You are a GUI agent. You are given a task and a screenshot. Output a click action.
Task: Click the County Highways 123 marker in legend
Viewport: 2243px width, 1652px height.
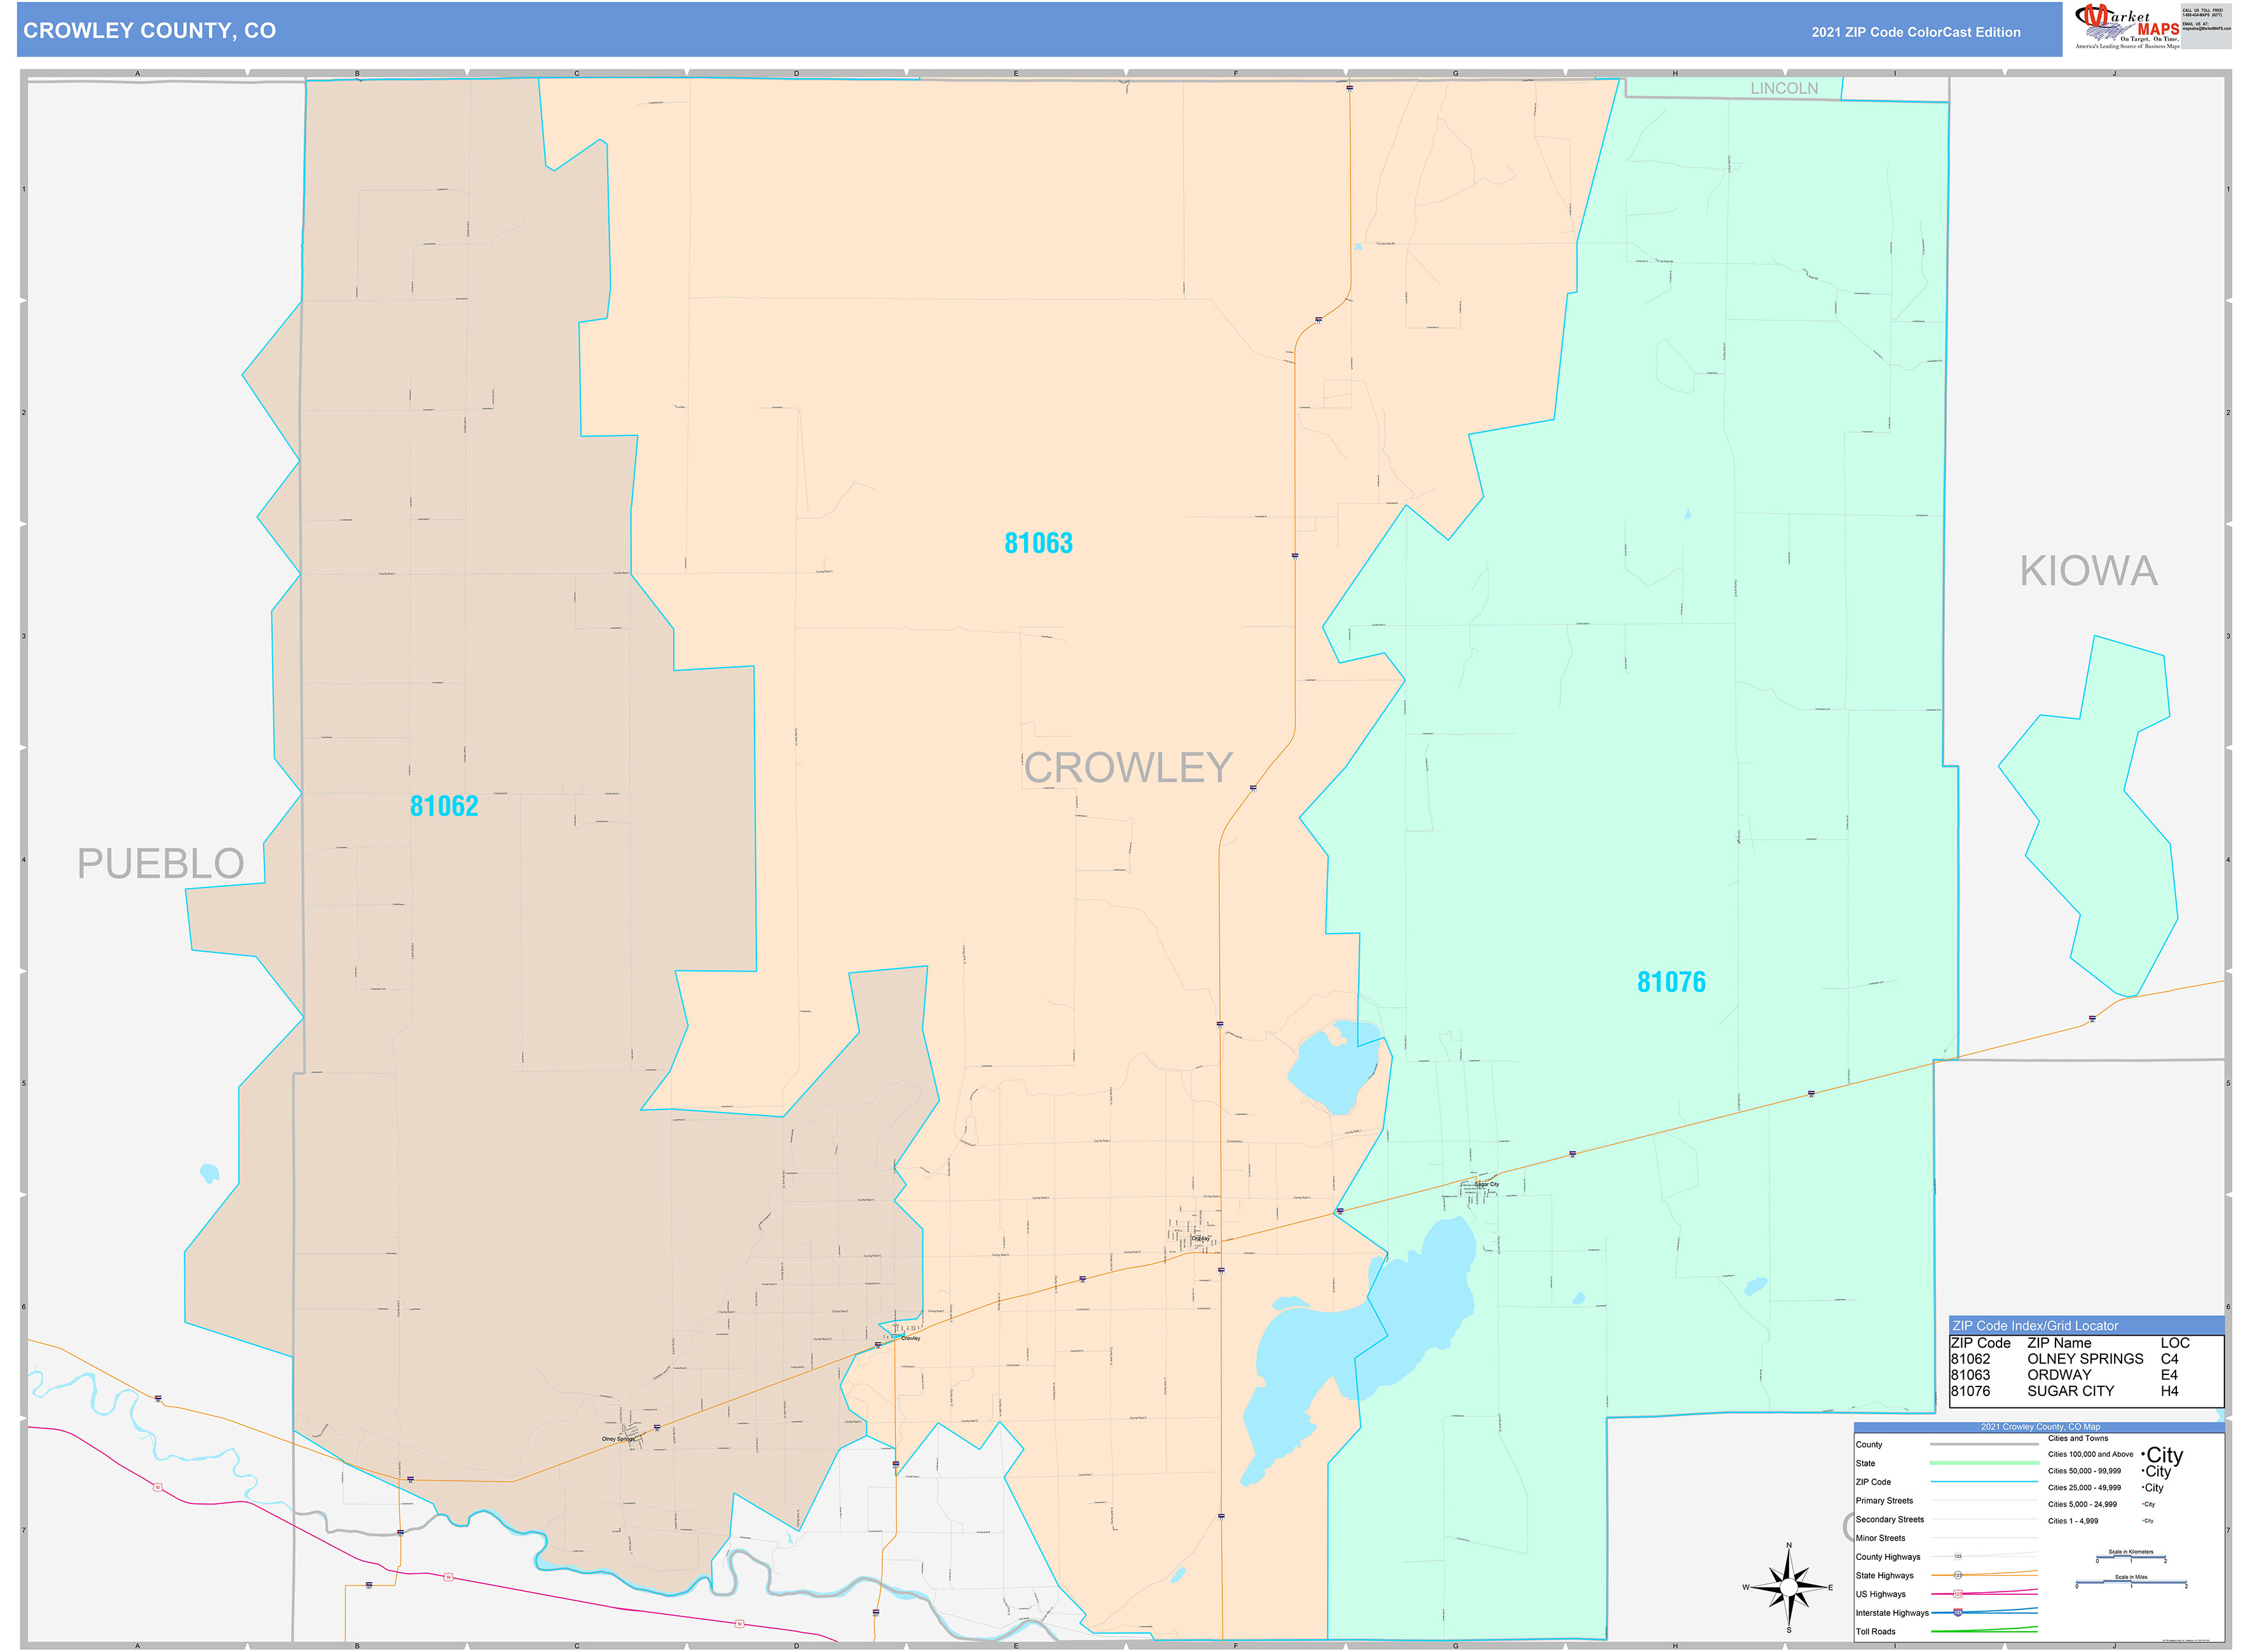1958,1556
